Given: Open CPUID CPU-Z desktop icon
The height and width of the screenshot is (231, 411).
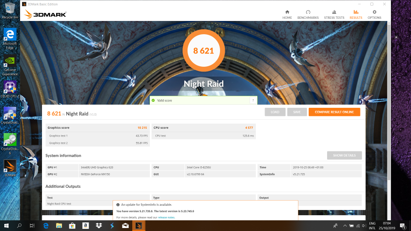Looking at the screenshot, I should pos(9,89).
